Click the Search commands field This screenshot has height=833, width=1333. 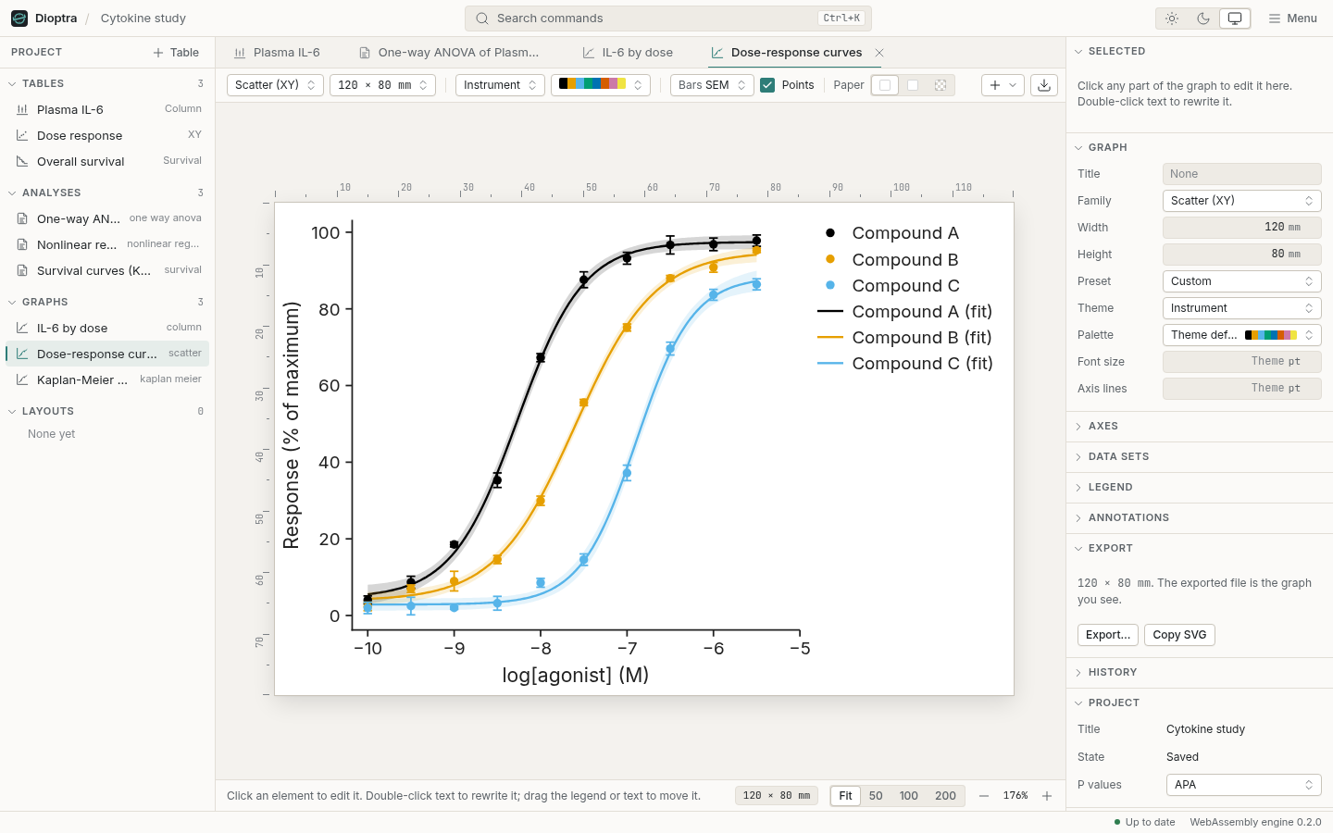tap(668, 19)
